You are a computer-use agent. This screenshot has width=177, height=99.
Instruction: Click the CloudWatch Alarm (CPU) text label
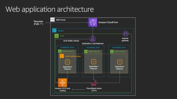pyautogui.click(x=94, y=89)
